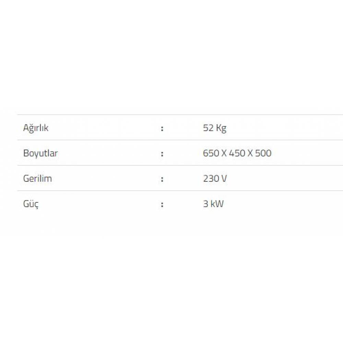
Task: Click the colon in the Ağırlık row
Action: coord(162,129)
